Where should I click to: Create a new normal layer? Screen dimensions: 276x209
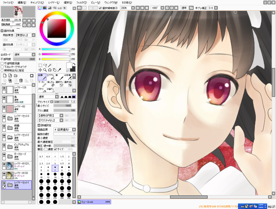point(5,76)
